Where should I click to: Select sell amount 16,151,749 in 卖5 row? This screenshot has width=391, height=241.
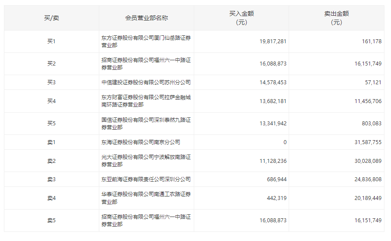tap(368, 220)
